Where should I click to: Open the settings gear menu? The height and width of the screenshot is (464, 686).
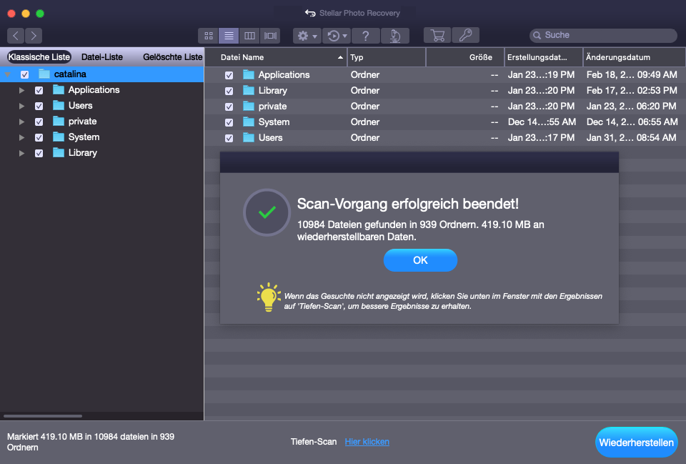307,36
